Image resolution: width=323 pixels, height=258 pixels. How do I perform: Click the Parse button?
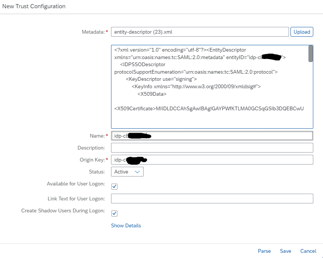click(264, 251)
